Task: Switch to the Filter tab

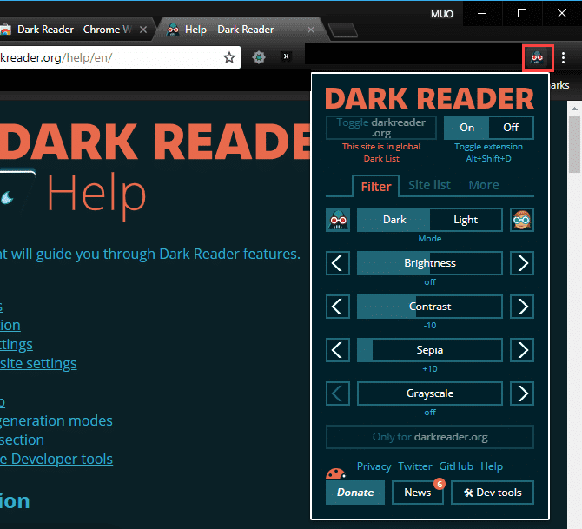Action: point(376,186)
